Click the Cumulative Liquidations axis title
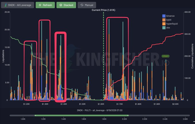Image resolution: width=195 pixels, height=124 pixels. click(192, 56)
